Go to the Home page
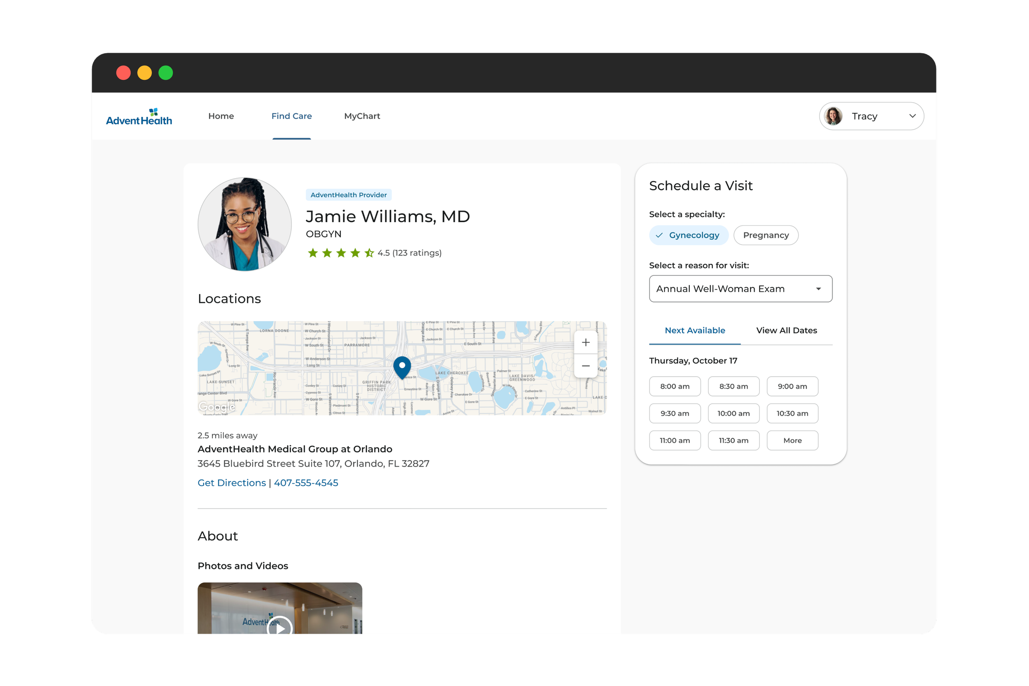Screen dimensions: 1029x686 point(221,116)
